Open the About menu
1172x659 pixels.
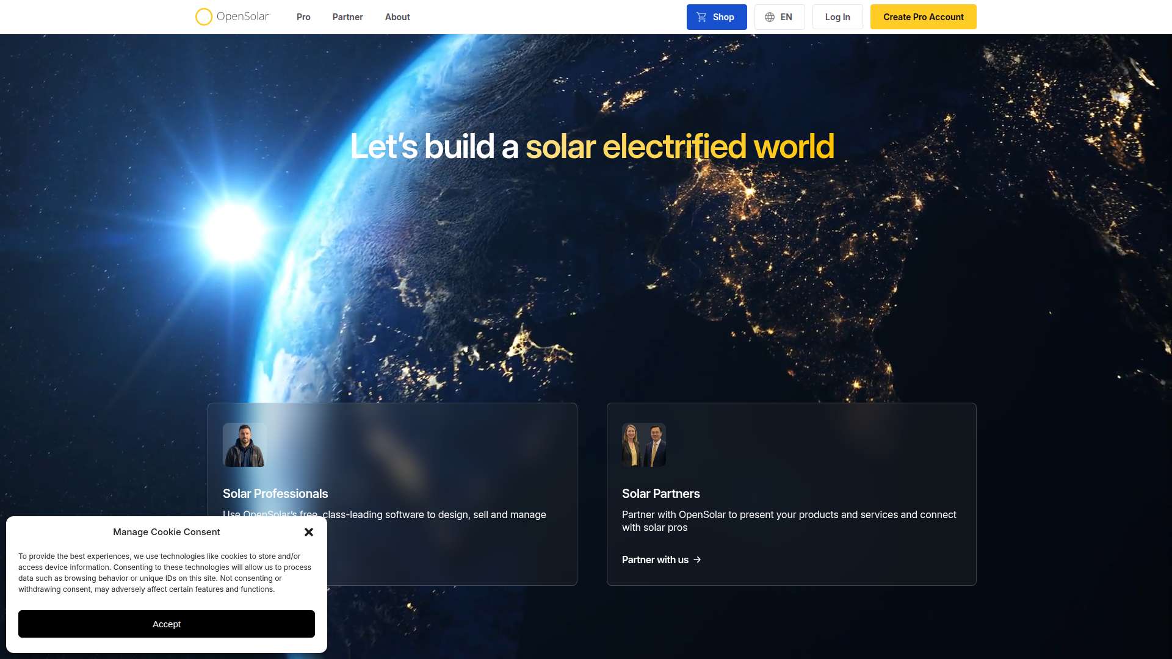pos(397,17)
